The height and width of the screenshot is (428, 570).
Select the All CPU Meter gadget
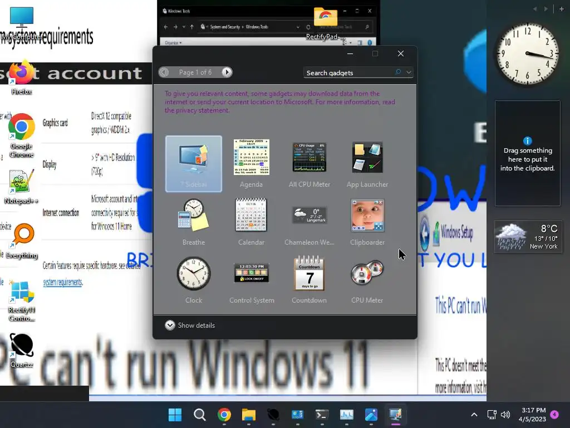(309, 164)
